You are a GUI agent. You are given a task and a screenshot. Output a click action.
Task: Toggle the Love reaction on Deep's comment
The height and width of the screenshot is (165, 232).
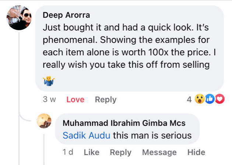(75, 99)
